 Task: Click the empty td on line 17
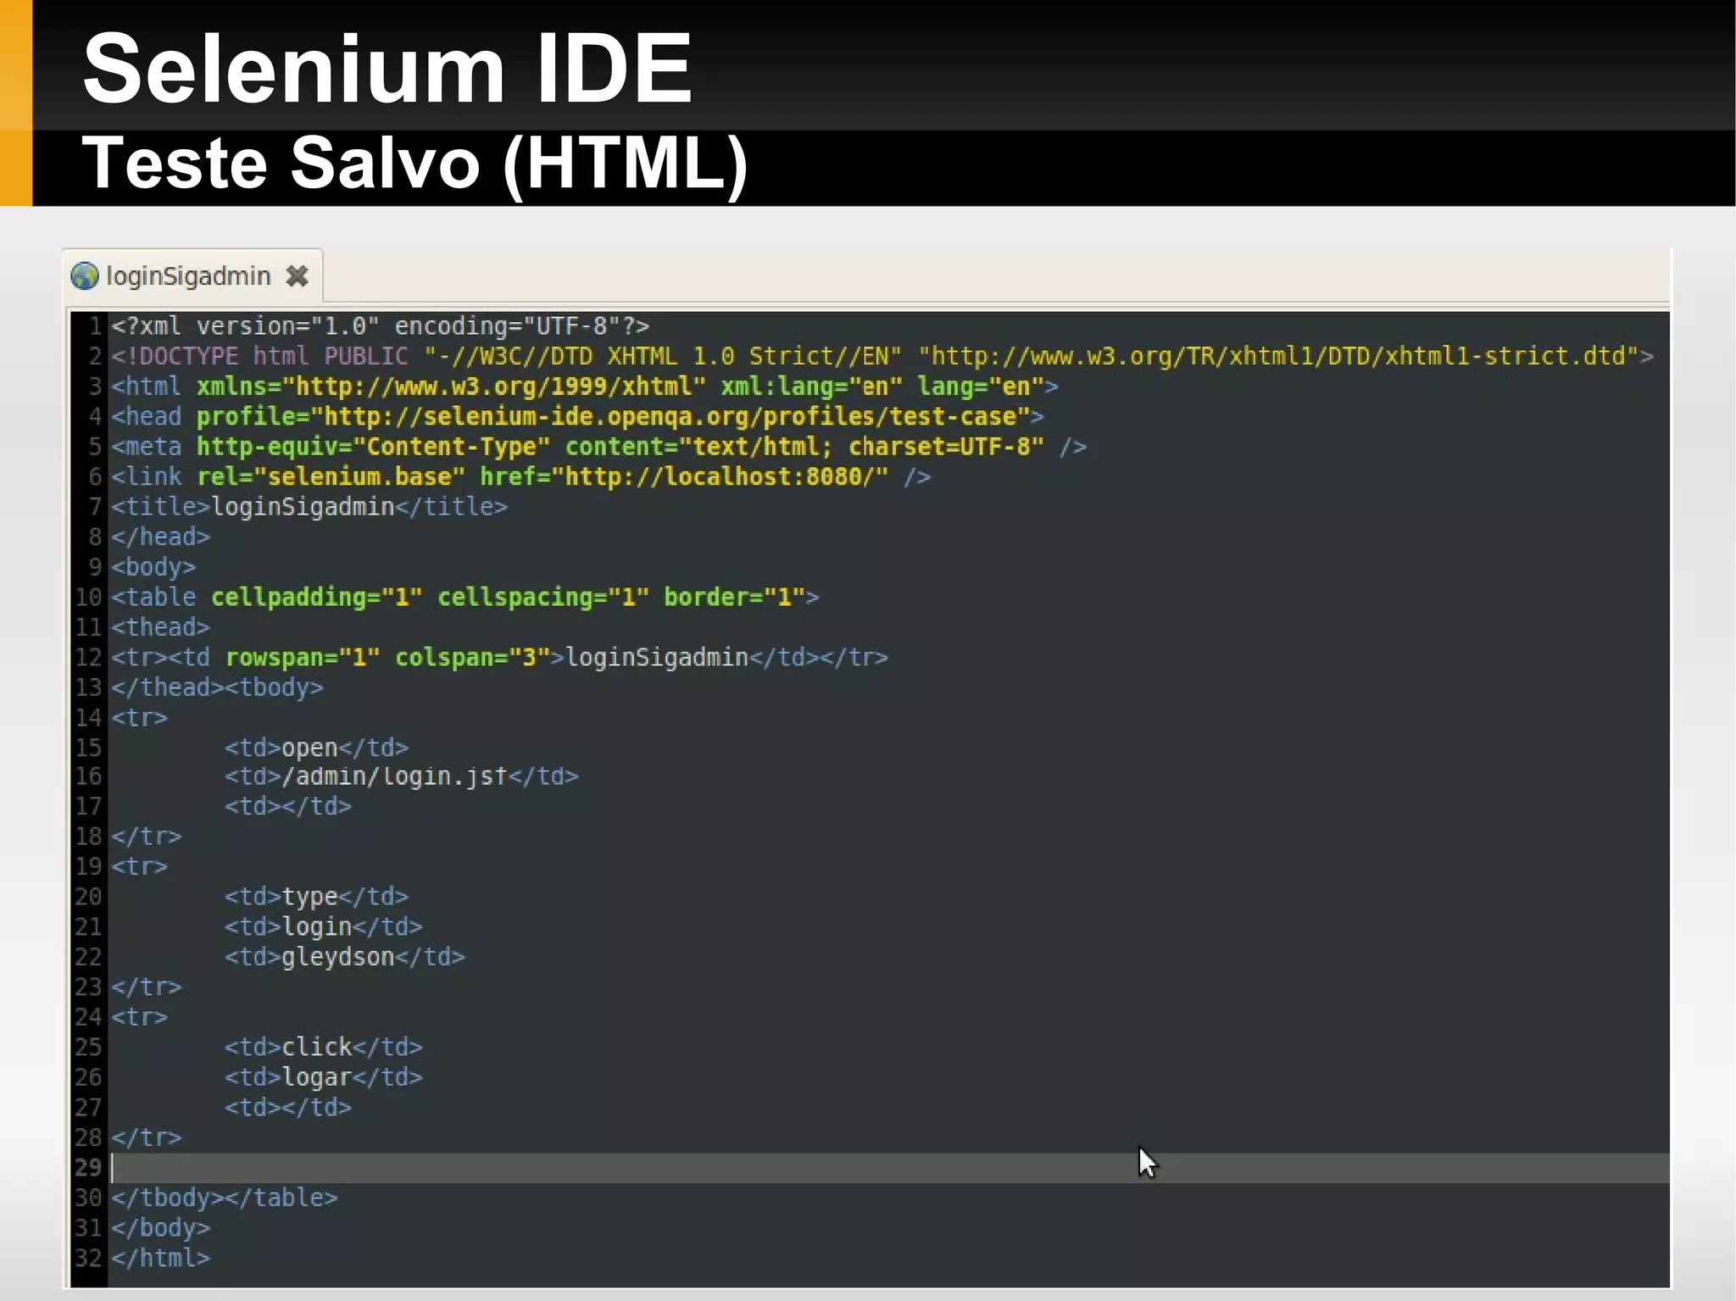[x=287, y=806]
